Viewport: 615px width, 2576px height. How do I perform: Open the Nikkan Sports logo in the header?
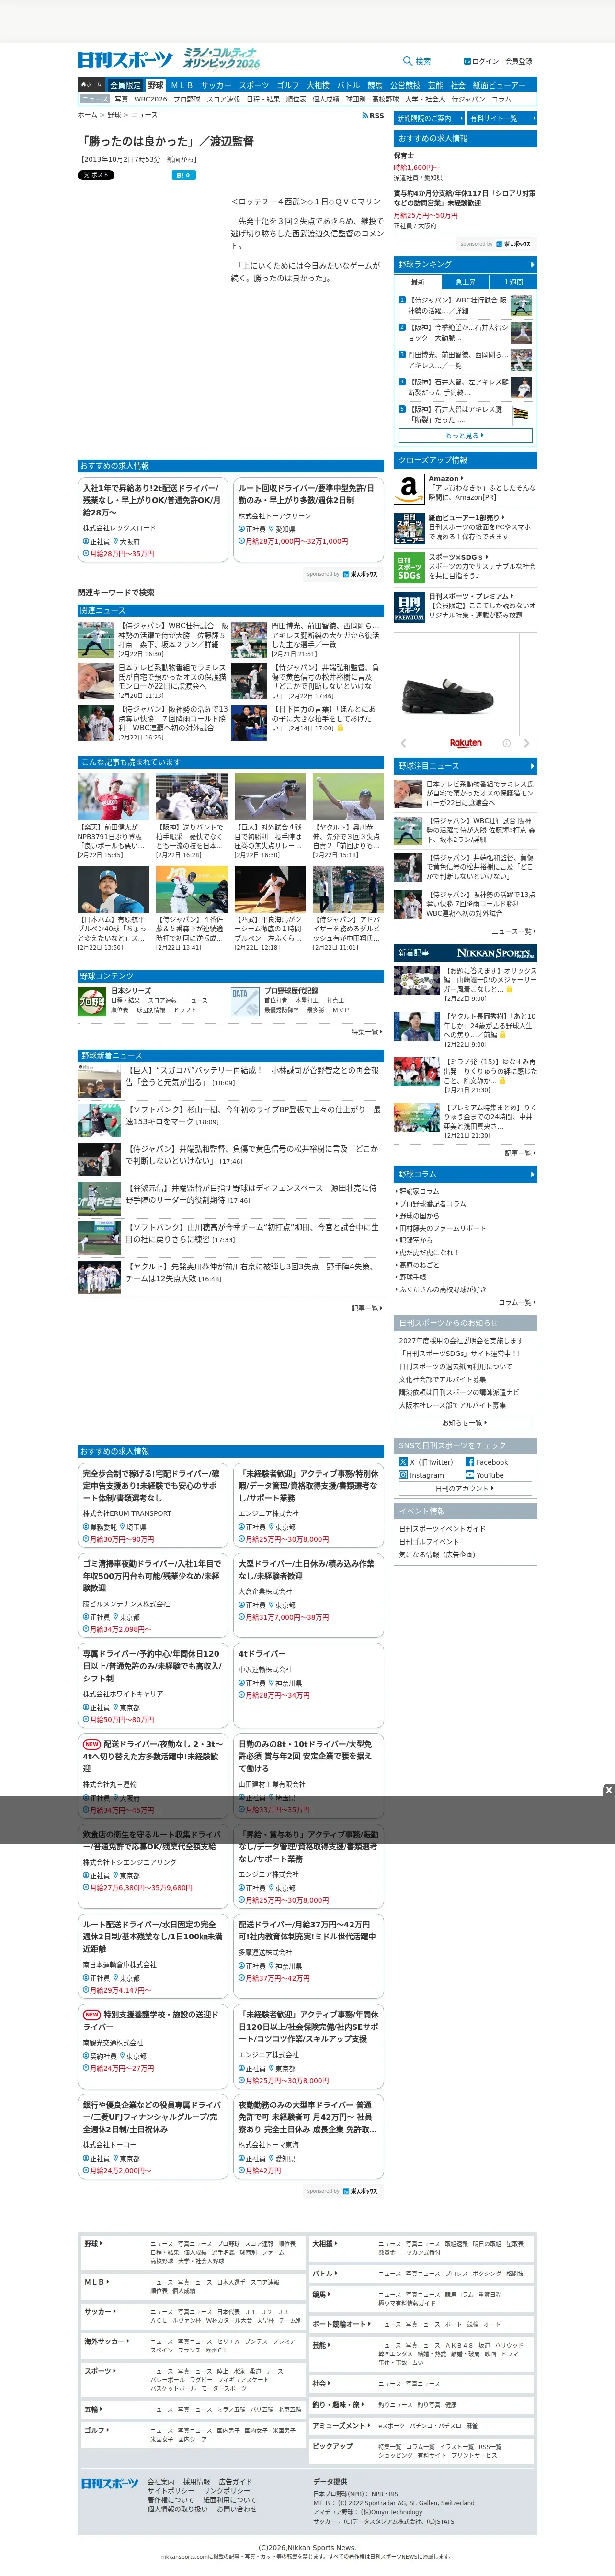click(x=125, y=60)
